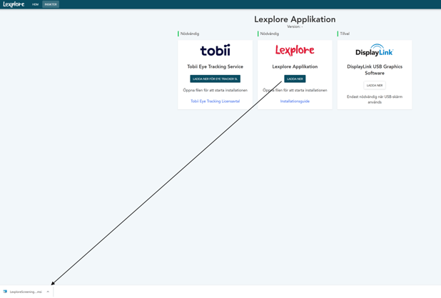Viewport: 441px width, 298px height.
Task: Open the Insikter menu item
Action: click(x=51, y=4)
